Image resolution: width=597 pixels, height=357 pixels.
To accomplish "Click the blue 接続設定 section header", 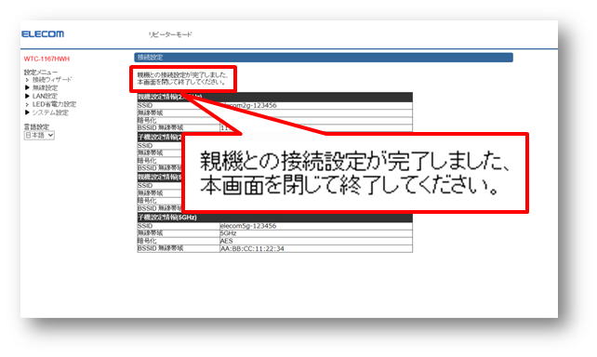I will [324, 58].
